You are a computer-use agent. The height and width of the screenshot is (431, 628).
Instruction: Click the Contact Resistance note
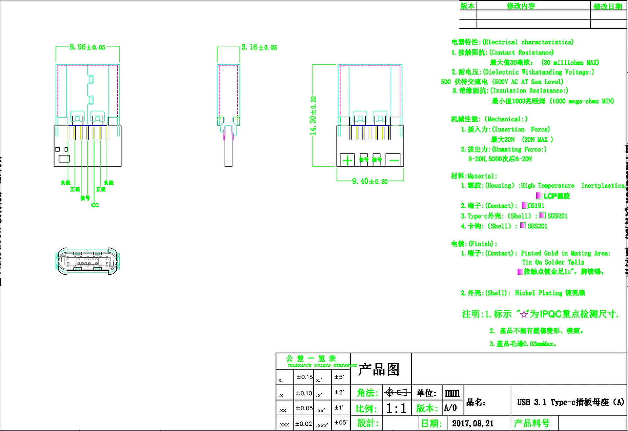click(x=503, y=53)
